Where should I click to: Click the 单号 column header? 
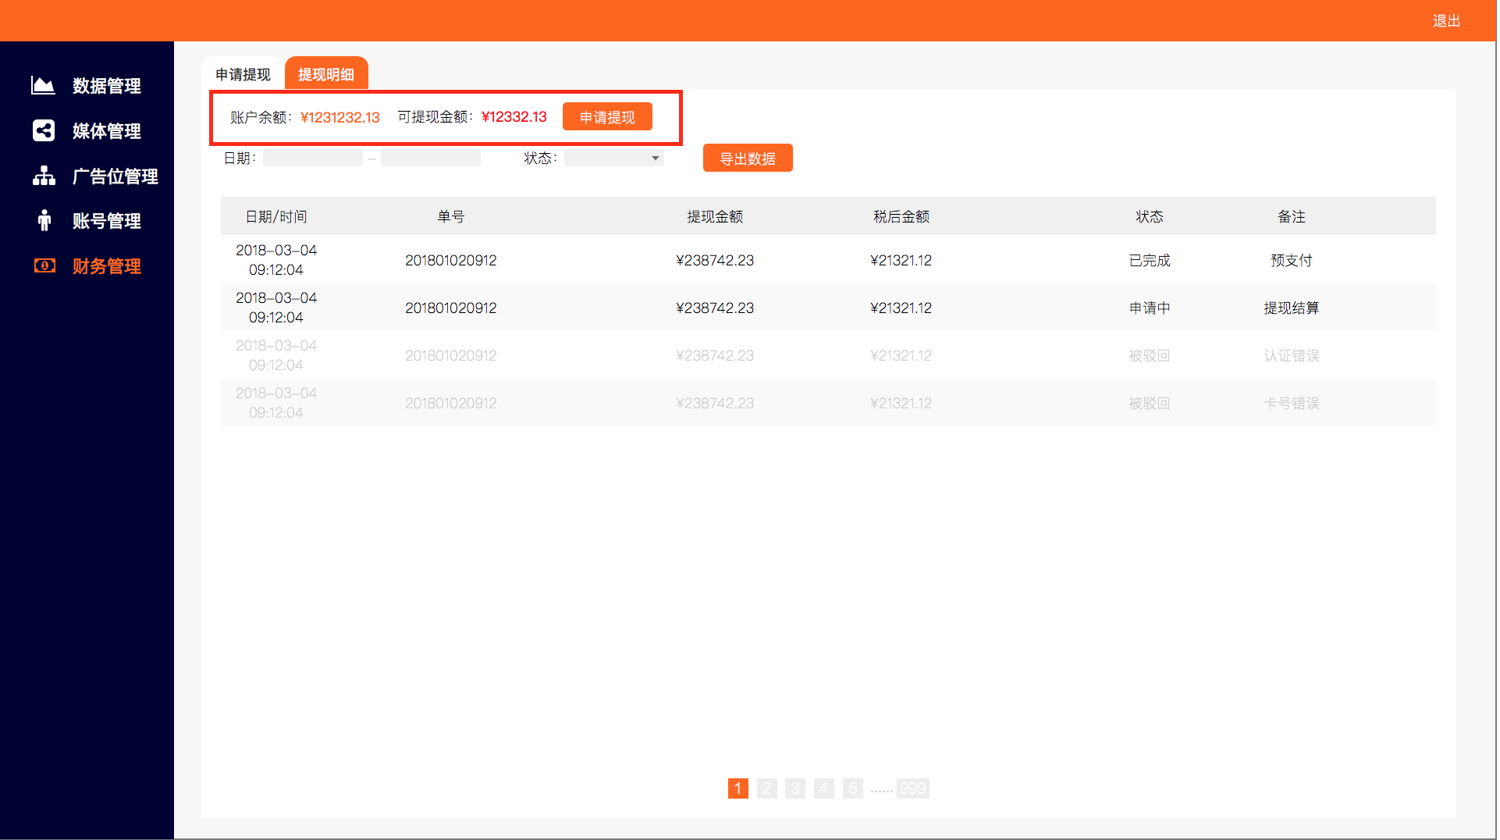click(451, 216)
